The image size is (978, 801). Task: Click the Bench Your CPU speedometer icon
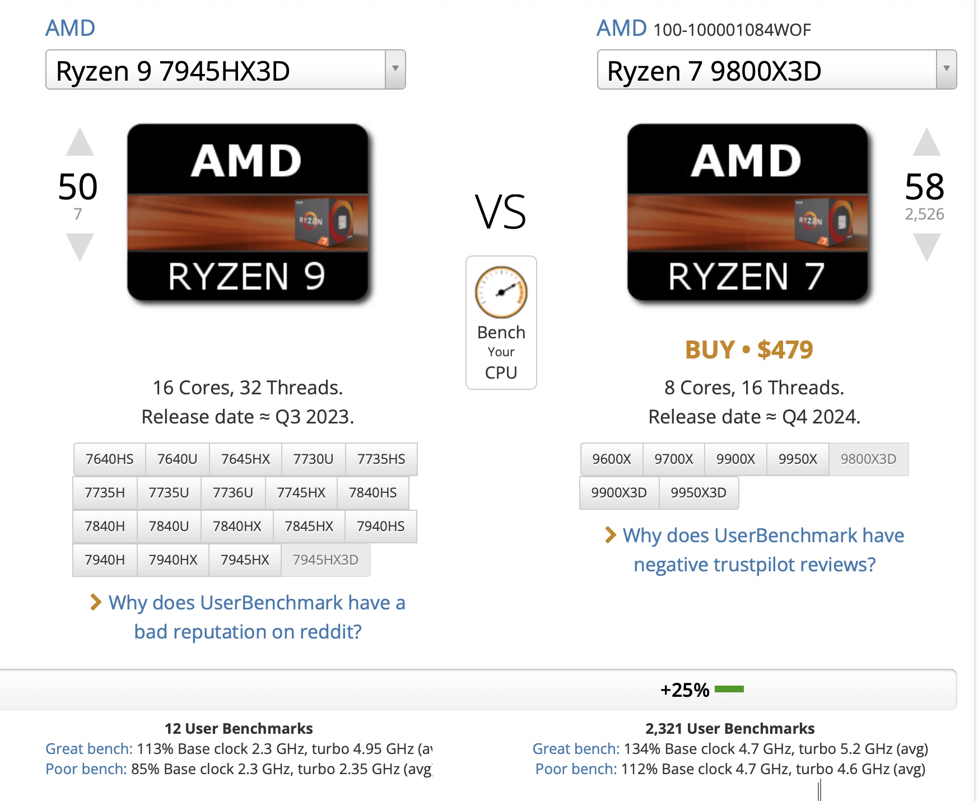coord(501,292)
